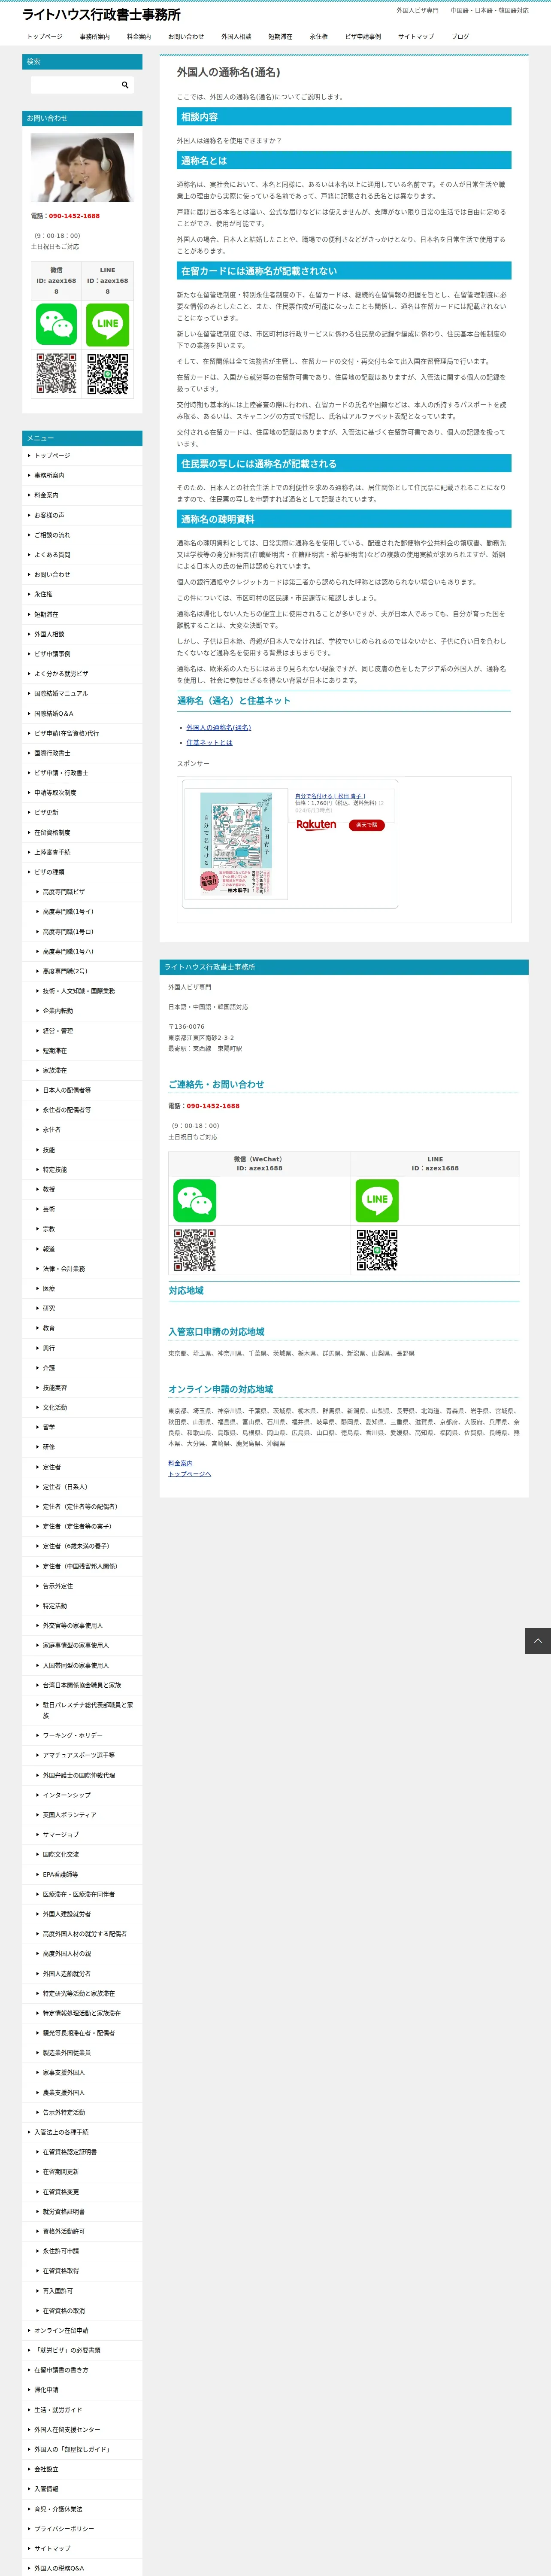Click the footer phone number 090-1452-1688
Viewport: 551px width, 2576px height.
(213, 1106)
